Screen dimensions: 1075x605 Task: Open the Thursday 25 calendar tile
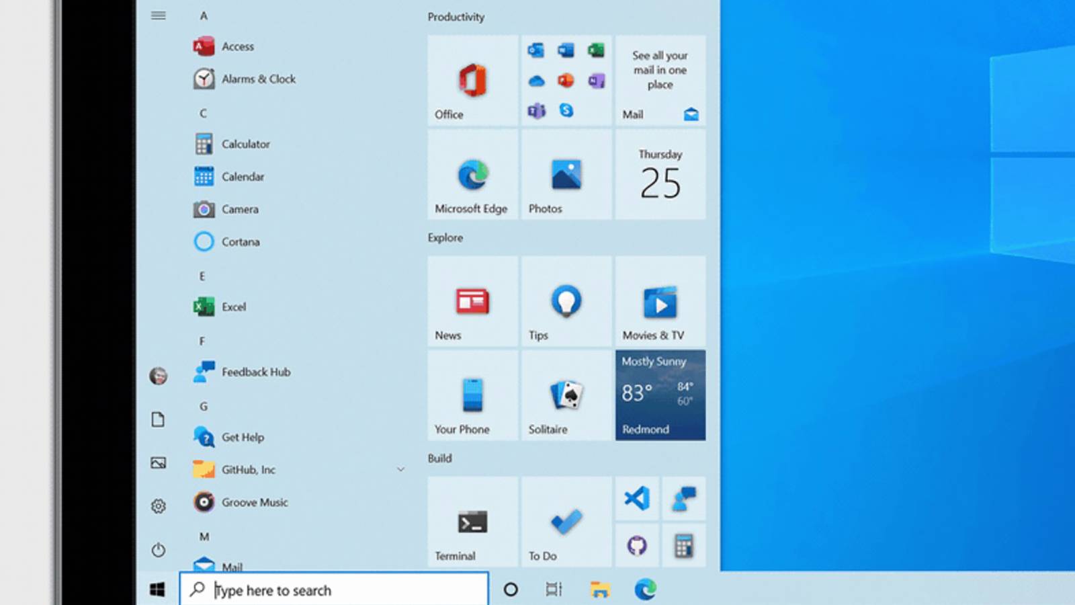click(660, 174)
